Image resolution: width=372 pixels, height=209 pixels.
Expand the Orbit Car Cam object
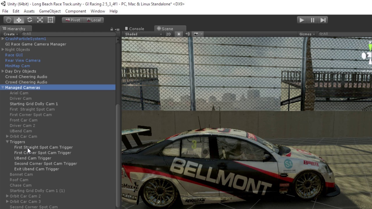click(8, 136)
